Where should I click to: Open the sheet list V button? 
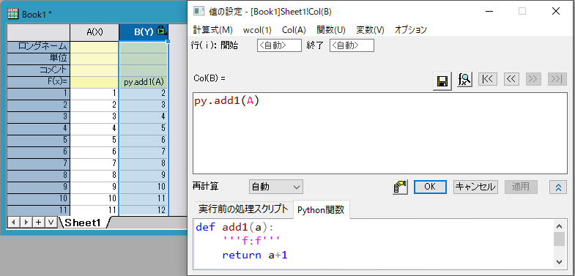51,223
